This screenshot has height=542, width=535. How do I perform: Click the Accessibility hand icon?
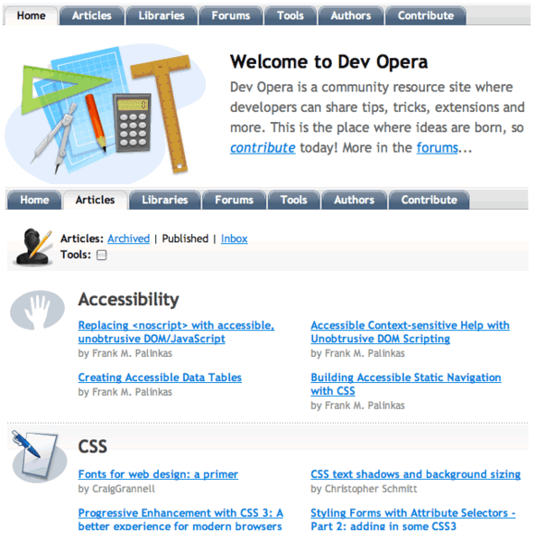(x=37, y=310)
